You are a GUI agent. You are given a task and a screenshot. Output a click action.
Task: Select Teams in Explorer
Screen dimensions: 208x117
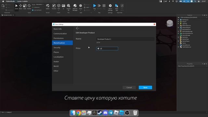click(x=184, y=43)
